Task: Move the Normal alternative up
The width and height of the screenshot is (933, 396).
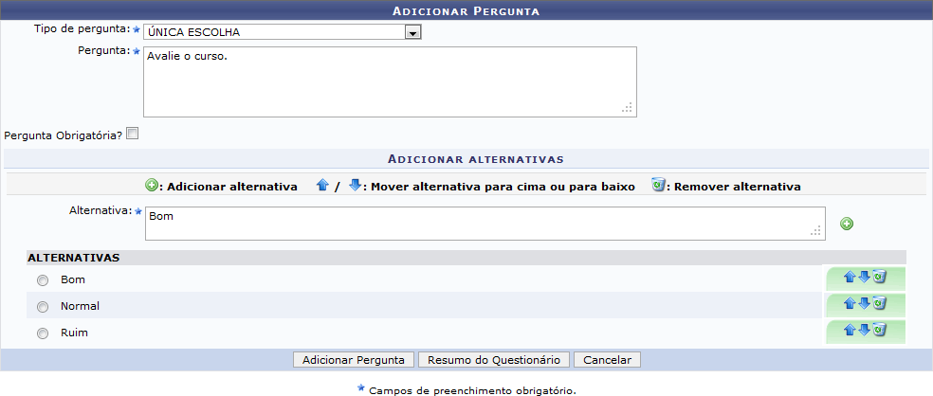Action: tap(850, 303)
